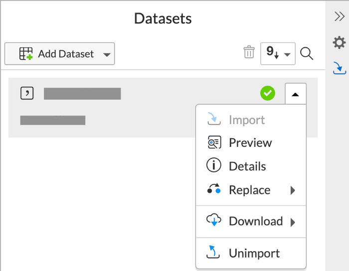Open the Replace submenu

point(251,190)
